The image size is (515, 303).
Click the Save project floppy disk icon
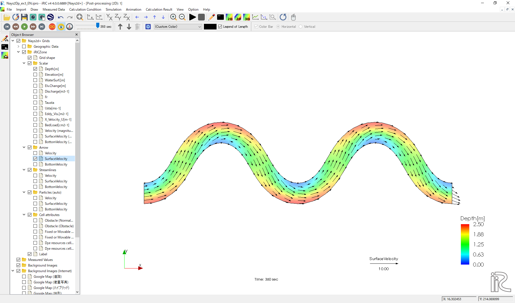coord(24,17)
